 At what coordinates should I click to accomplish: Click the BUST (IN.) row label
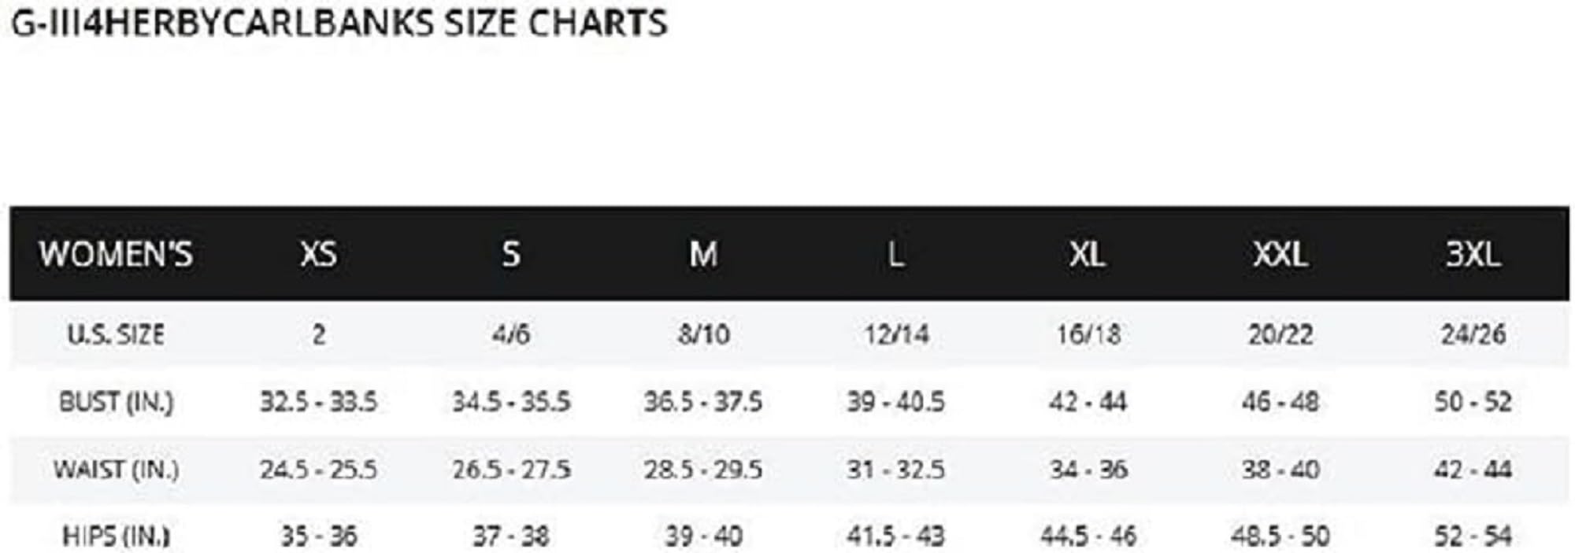click(116, 402)
